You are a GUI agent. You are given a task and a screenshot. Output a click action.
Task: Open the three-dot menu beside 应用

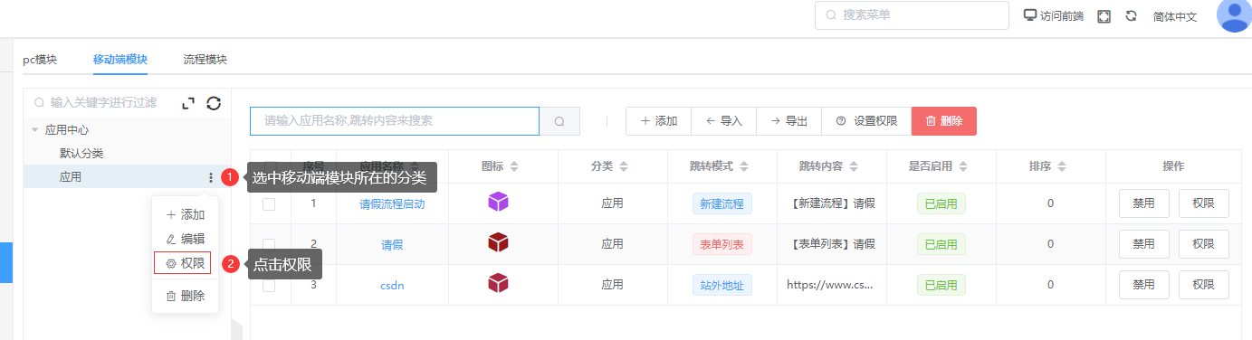click(211, 178)
